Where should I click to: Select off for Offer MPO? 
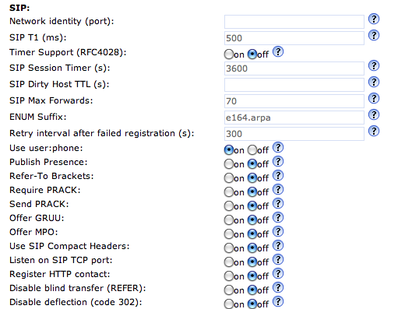tap(252, 234)
